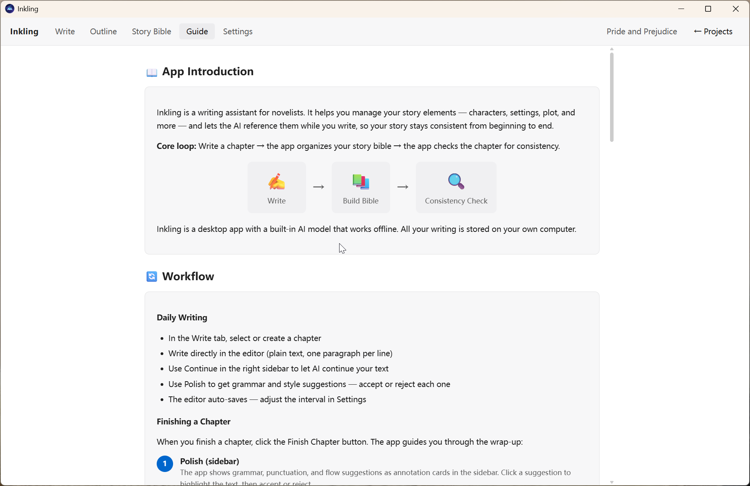750x486 pixels.
Task: Click bullet 'In the Write tab, select or create a chapter'
Action: 245,338
